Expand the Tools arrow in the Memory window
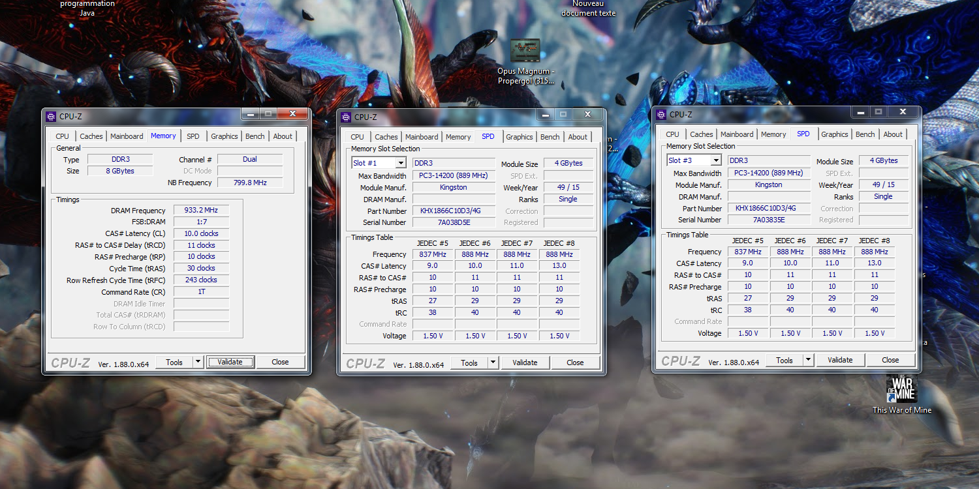The image size is (979, 489). click(198, 363)
